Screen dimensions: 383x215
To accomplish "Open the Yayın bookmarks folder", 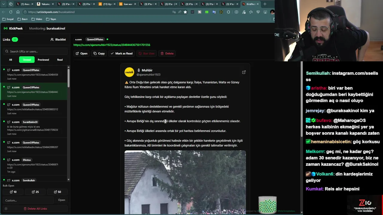I will pyautogui.click(x=51, y=19).
